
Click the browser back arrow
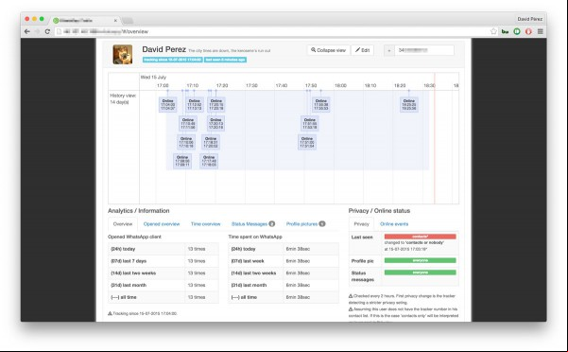[x=27, y=32]
